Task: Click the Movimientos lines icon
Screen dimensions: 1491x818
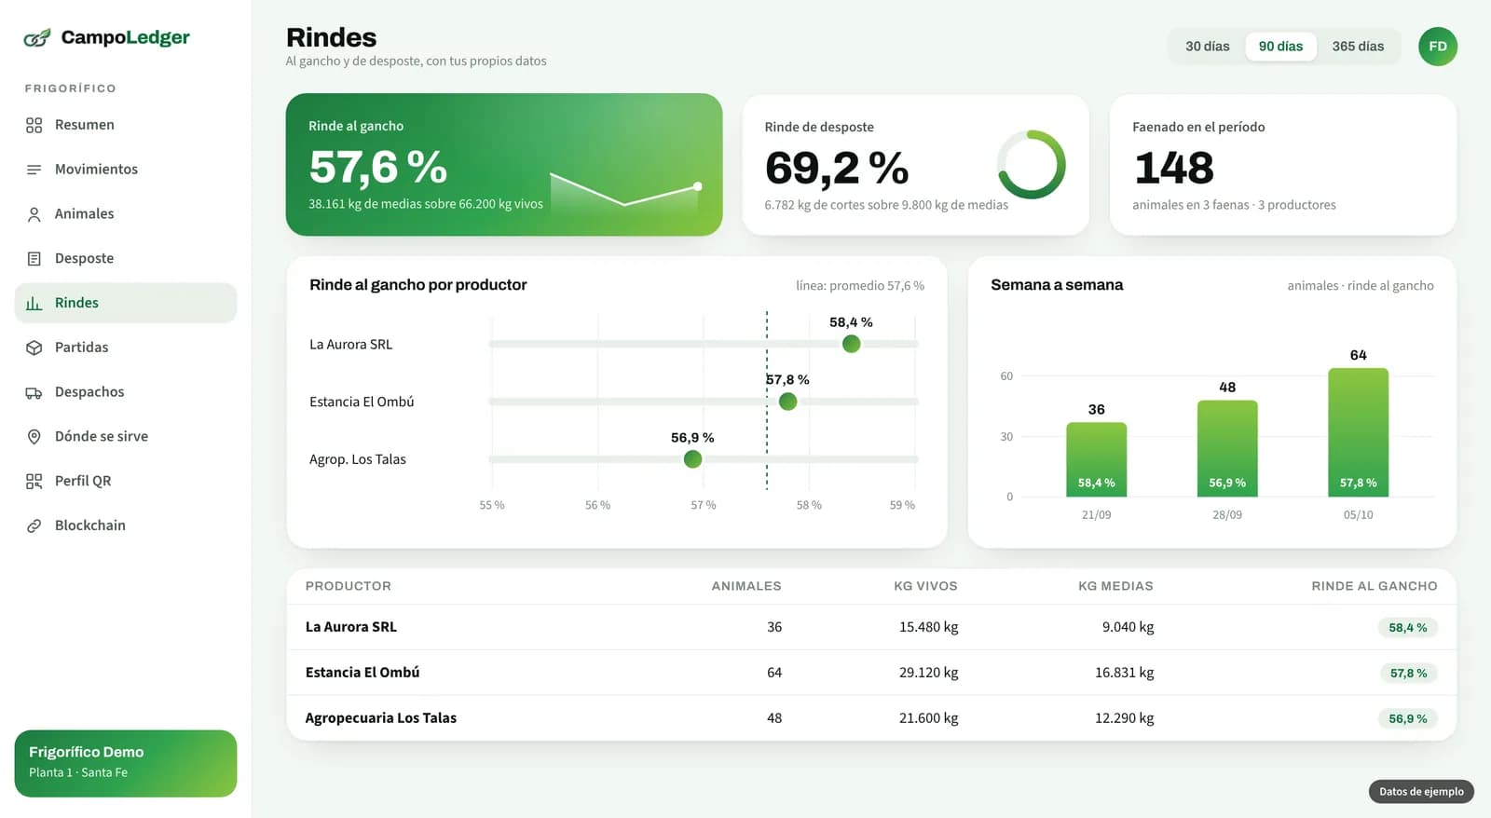Action: click(x=34, y=170)
